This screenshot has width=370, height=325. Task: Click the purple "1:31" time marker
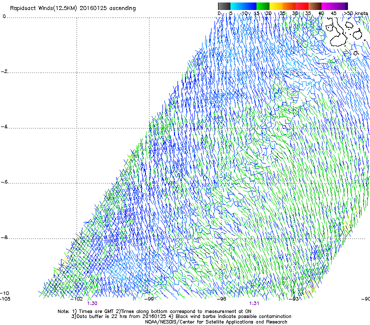point(254,303)
